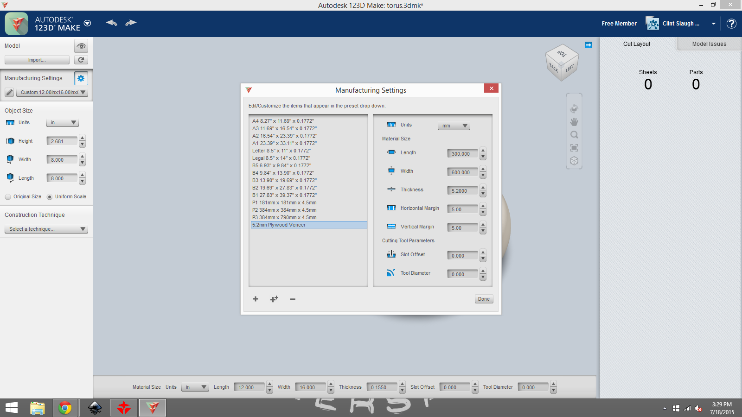Image resolution: width=742 pixels, height=417 pixels.
Task: Open Custom 12.00in x 16.00in preset dropdown
Action: [52, 92]
